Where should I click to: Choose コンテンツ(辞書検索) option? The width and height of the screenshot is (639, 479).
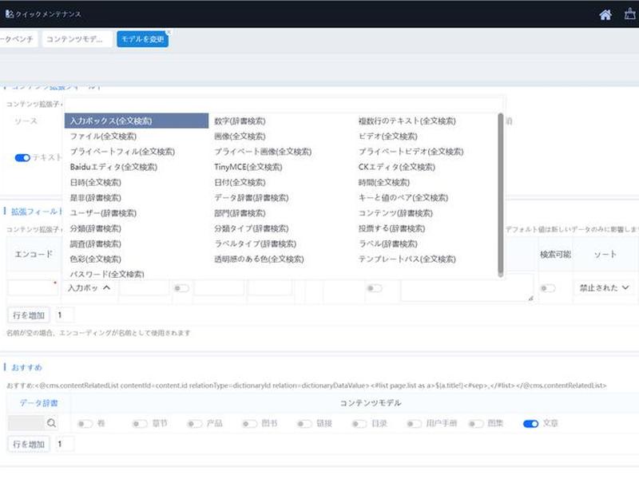coord(395,213)
